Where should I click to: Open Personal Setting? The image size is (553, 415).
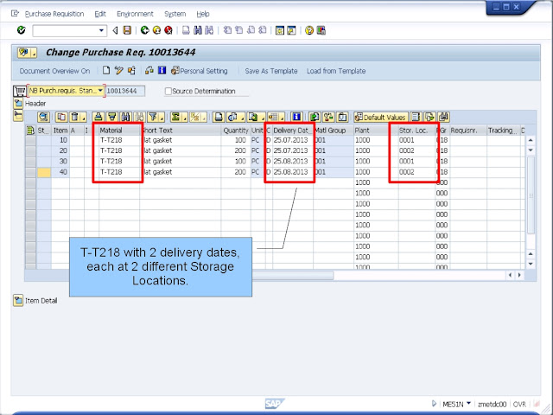pyautogui.click(x=200, y=71)
